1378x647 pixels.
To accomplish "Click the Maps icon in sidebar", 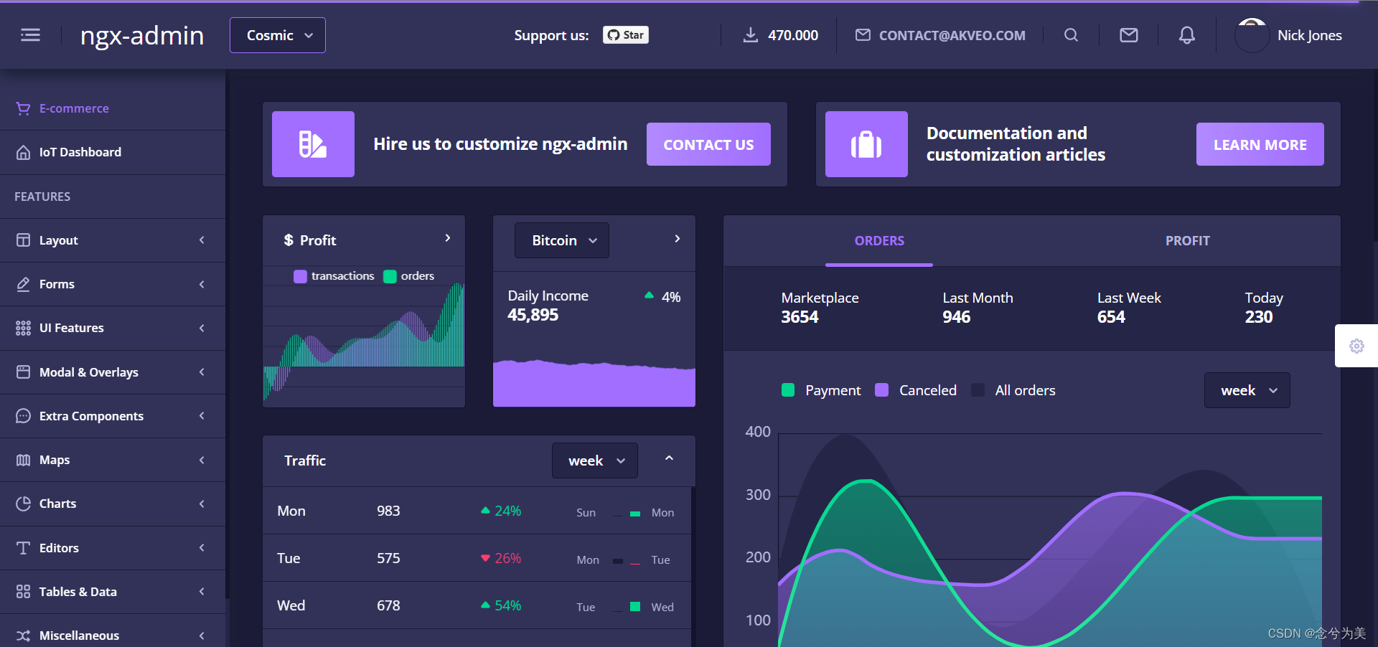I will (x=23, y=460).
